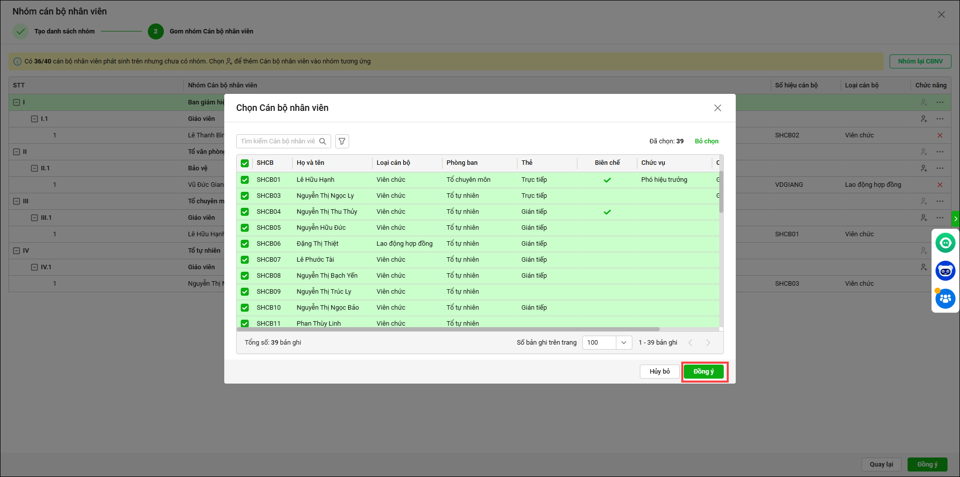
Task: Sort by Họ và tên column header
Action: [x=310, y=163]
